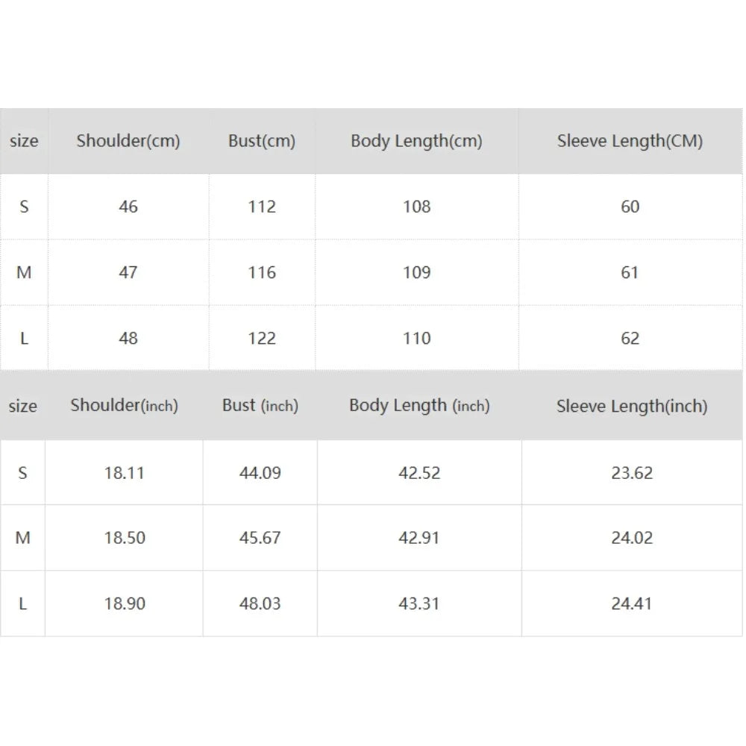The image size is (746, 746).
Task: Click the body length value 110
Action: click(416, 338)
